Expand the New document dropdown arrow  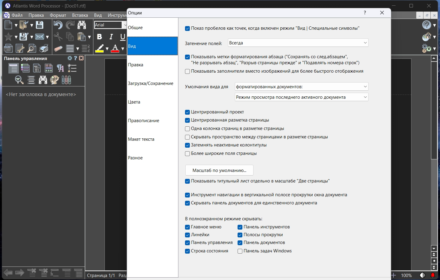(x=16, y=25)
